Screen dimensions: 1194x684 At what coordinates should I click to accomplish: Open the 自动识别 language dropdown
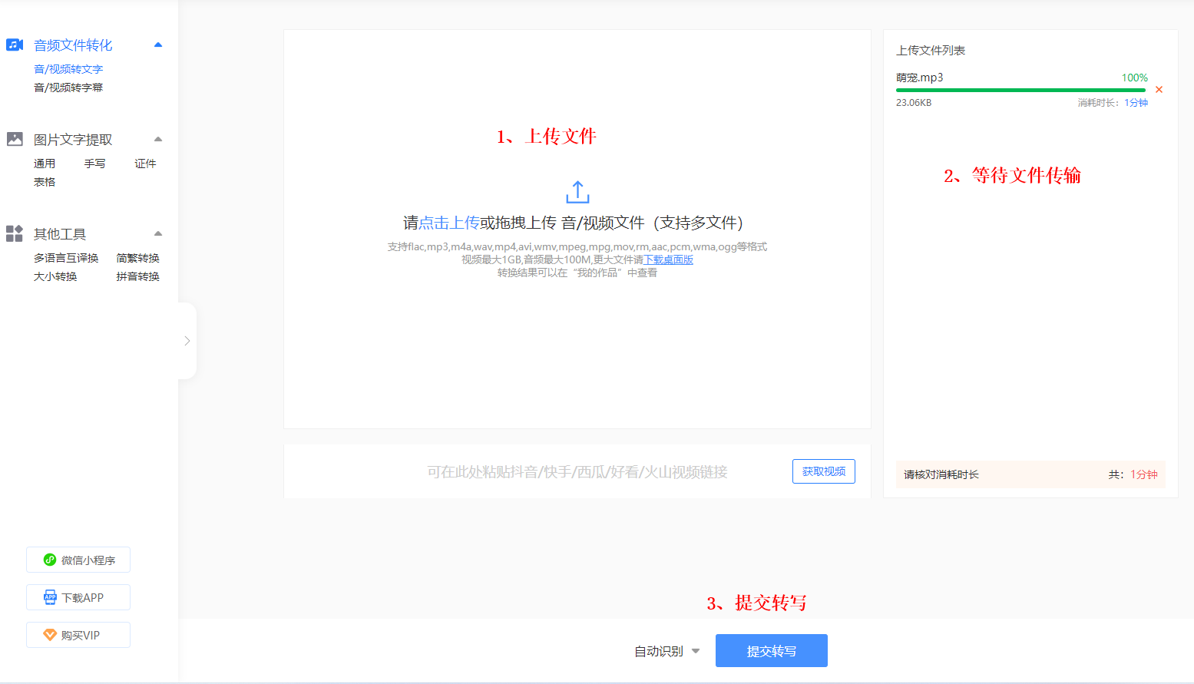[666, 651]
